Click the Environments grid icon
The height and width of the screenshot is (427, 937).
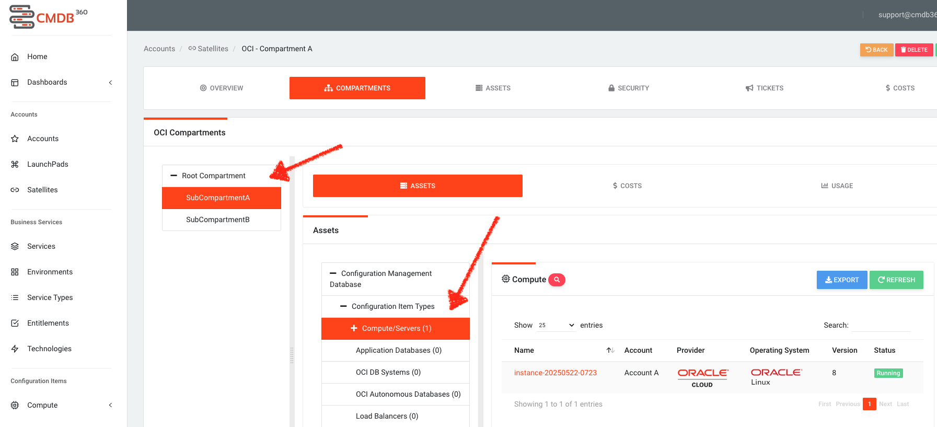(x=15, y=272)
